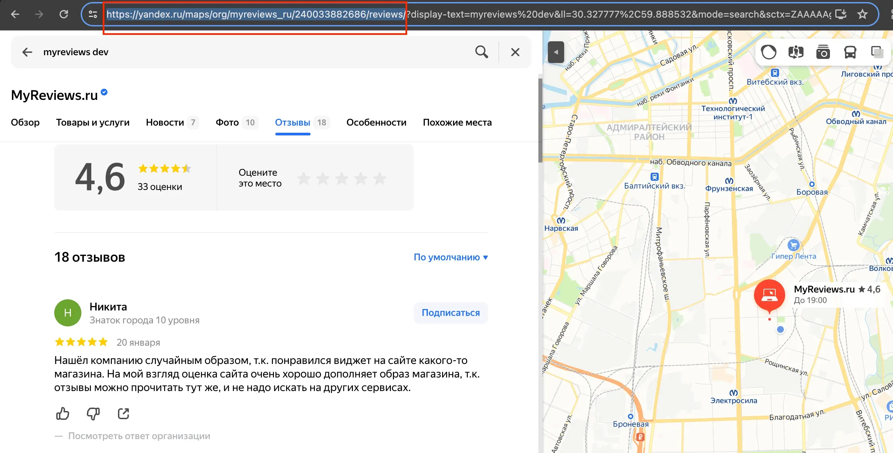Open the Товары и услуги tab
This screenshot has height=453, width=893.
point(93,122)
